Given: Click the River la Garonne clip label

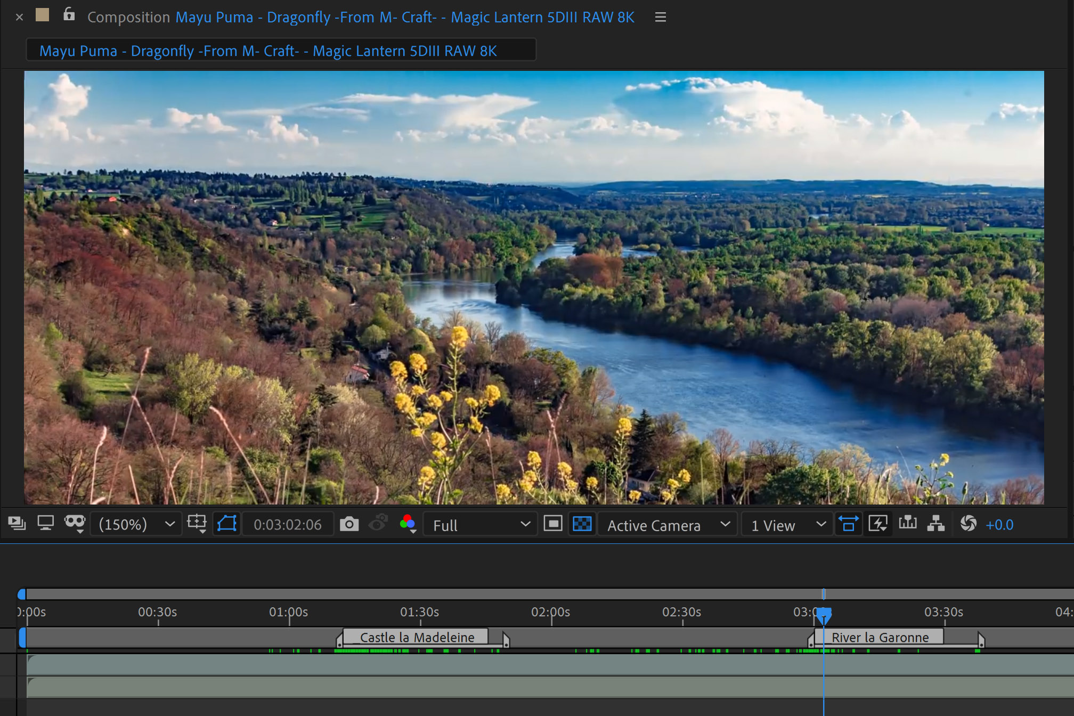Looking at the screenshot, I should (880, 637).
